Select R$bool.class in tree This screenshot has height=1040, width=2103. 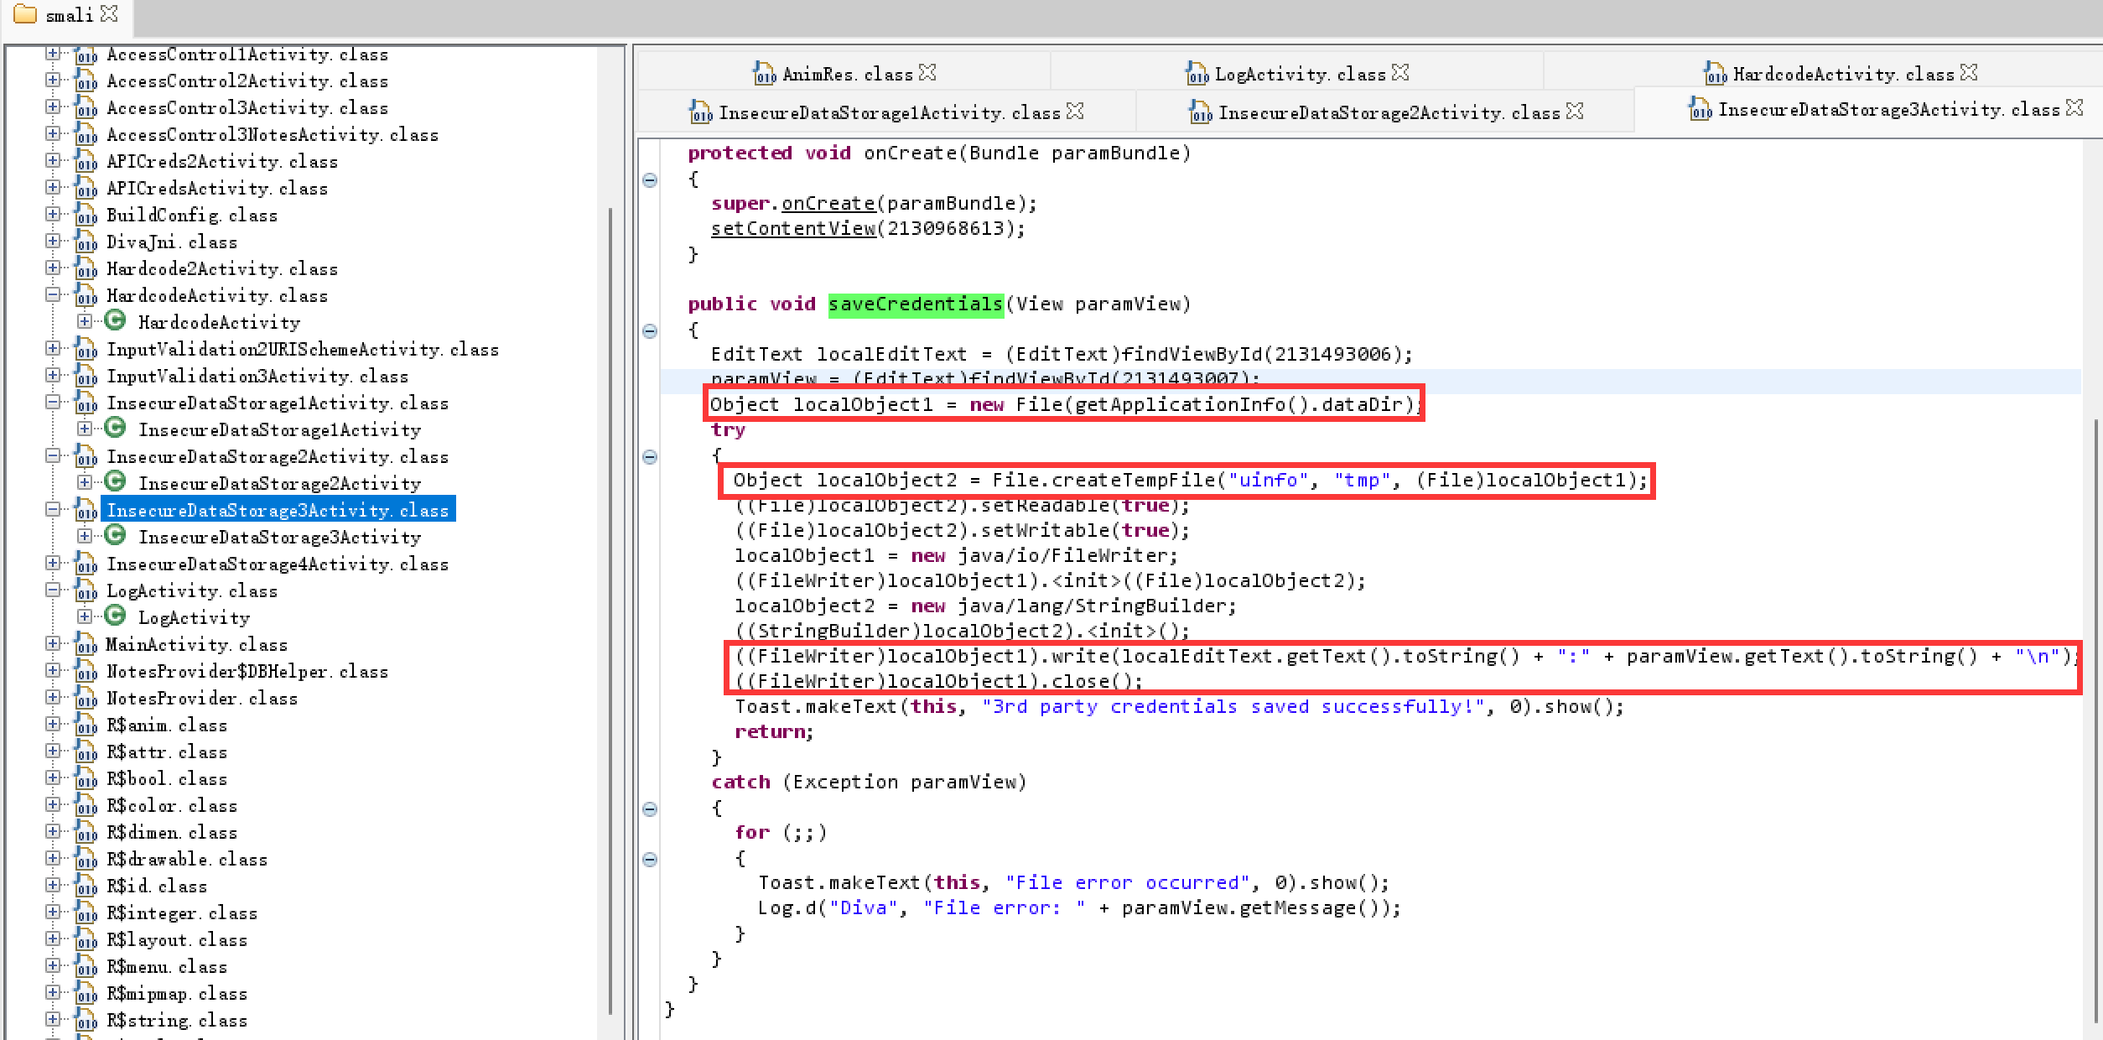[x=167, y=778]
